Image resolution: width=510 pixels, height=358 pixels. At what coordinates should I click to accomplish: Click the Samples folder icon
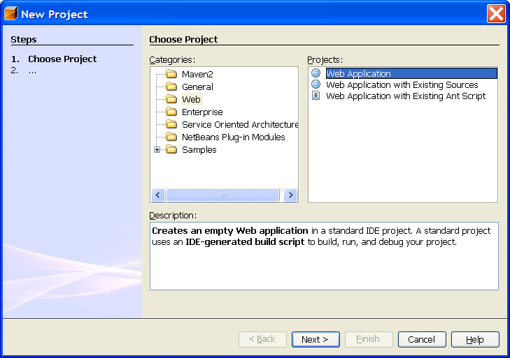click(171, 149)
